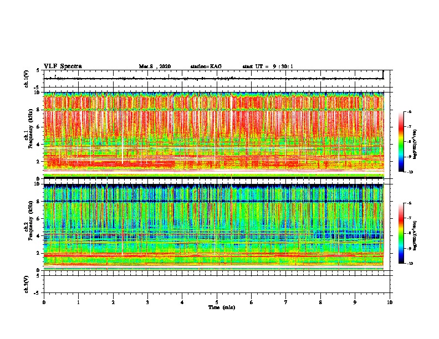Click the "station=KAG" header label

tap(206, 66)
